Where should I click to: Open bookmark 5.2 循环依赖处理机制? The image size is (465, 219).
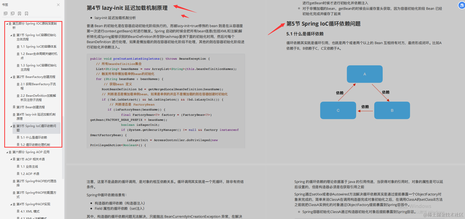(35, 145)
